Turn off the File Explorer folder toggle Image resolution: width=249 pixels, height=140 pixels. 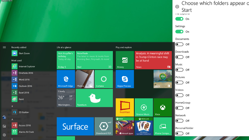point(179,19)
